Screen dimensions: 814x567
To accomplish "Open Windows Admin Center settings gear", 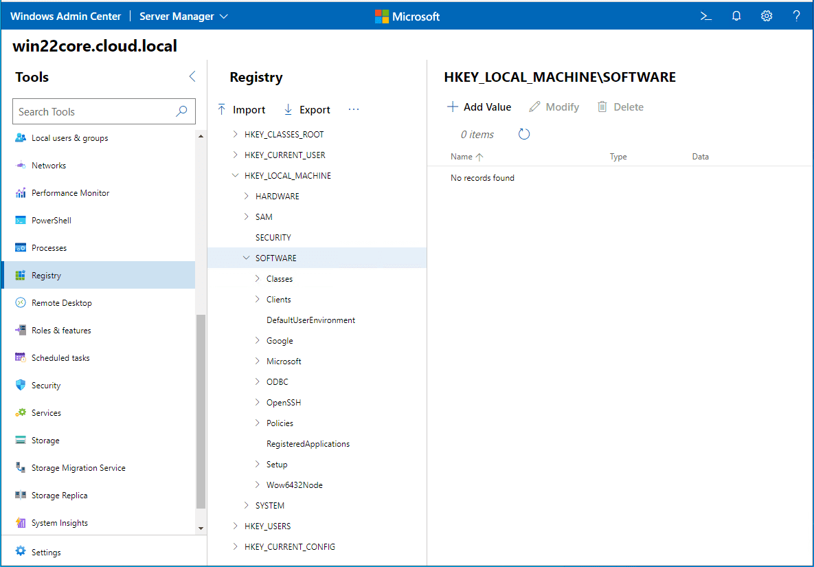I will (x=767, y=15).
